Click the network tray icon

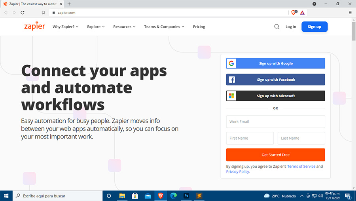pos(314,196)
